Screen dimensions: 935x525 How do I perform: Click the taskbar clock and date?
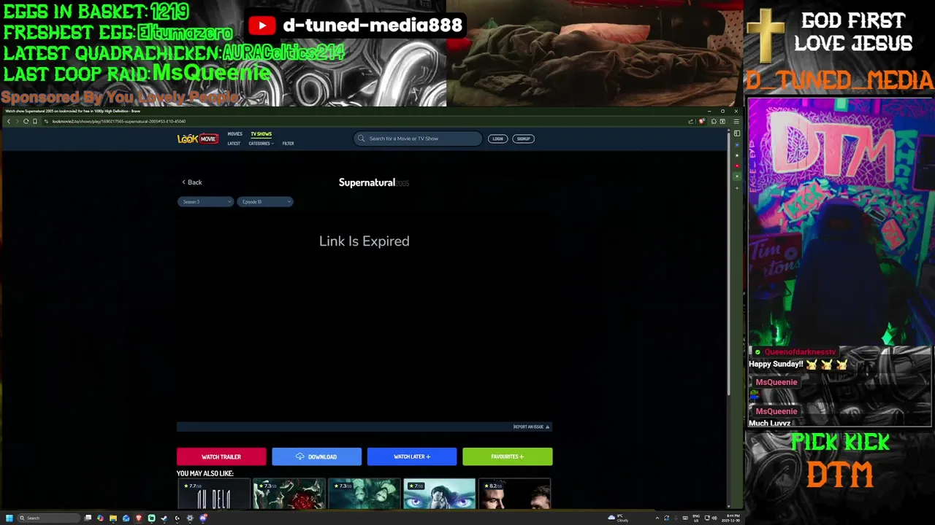click(732, 518)
